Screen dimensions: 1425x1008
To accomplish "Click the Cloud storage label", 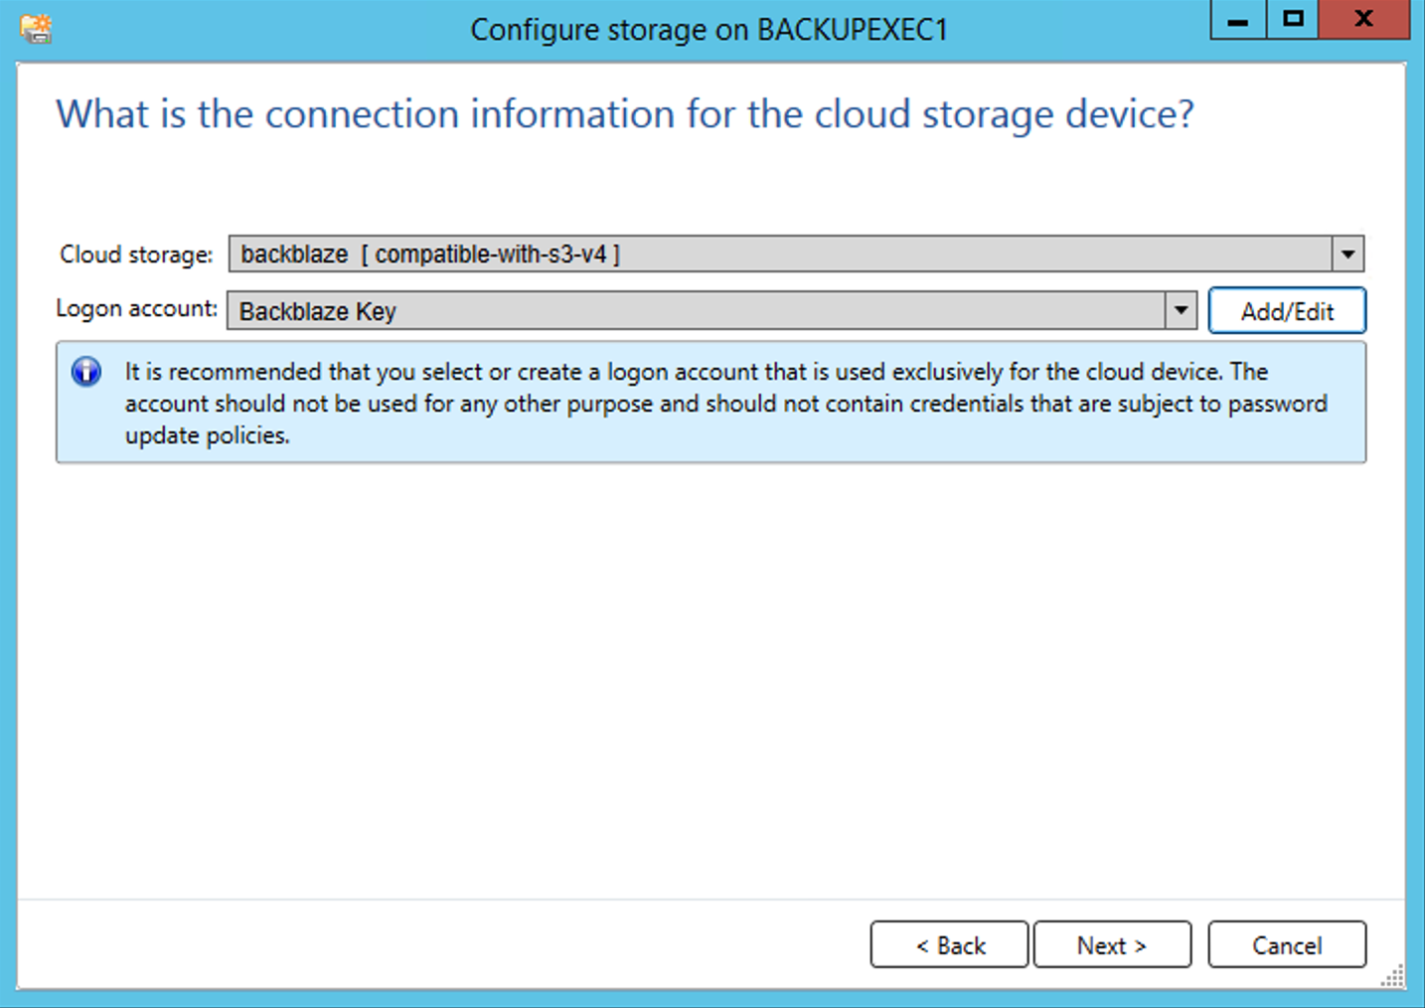I will (x=136, y=254).
